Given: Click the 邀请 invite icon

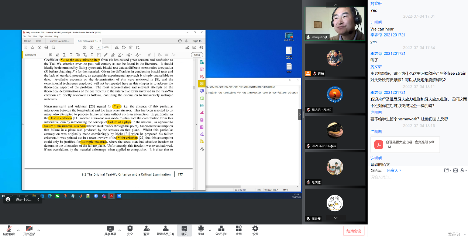Looking at the screenshot, I should [x=147, y=229].
